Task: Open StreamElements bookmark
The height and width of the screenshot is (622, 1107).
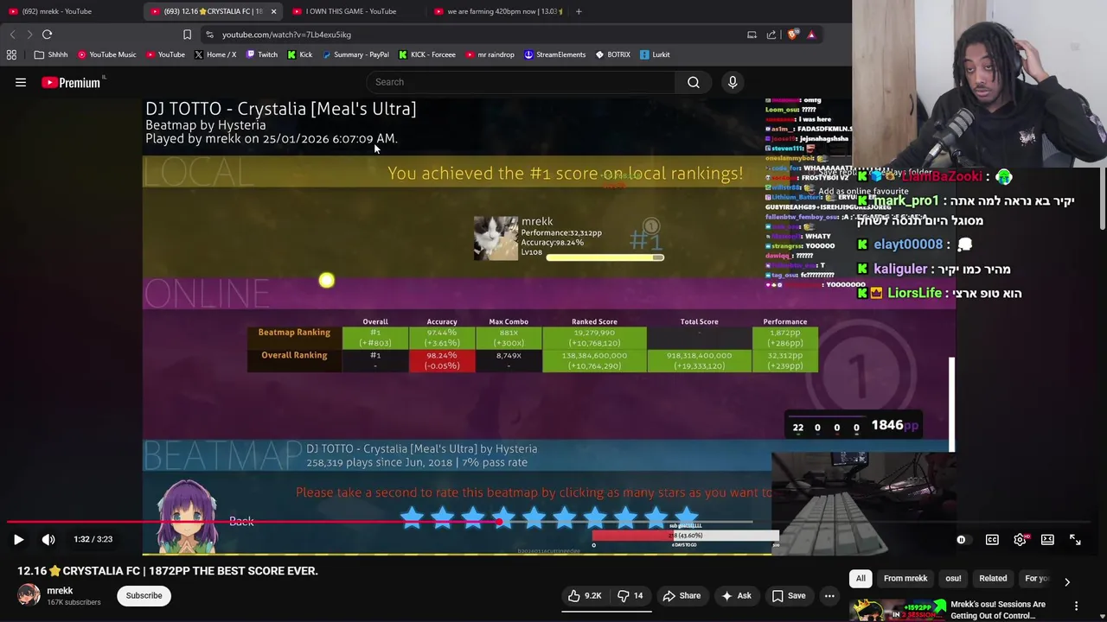Action: [554, 54]
